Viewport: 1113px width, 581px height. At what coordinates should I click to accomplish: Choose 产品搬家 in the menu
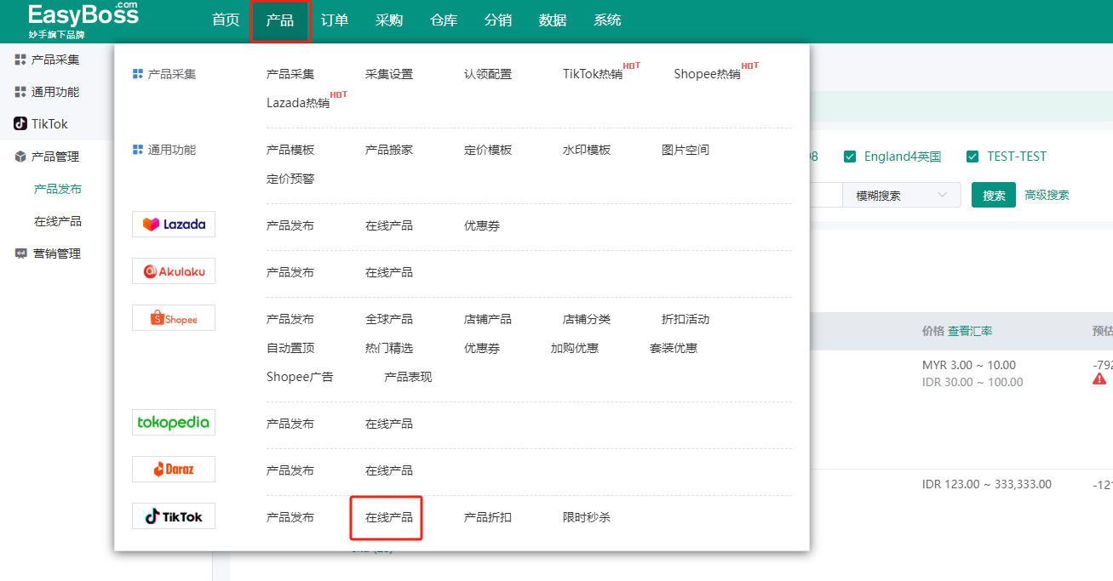coord(389,150)
